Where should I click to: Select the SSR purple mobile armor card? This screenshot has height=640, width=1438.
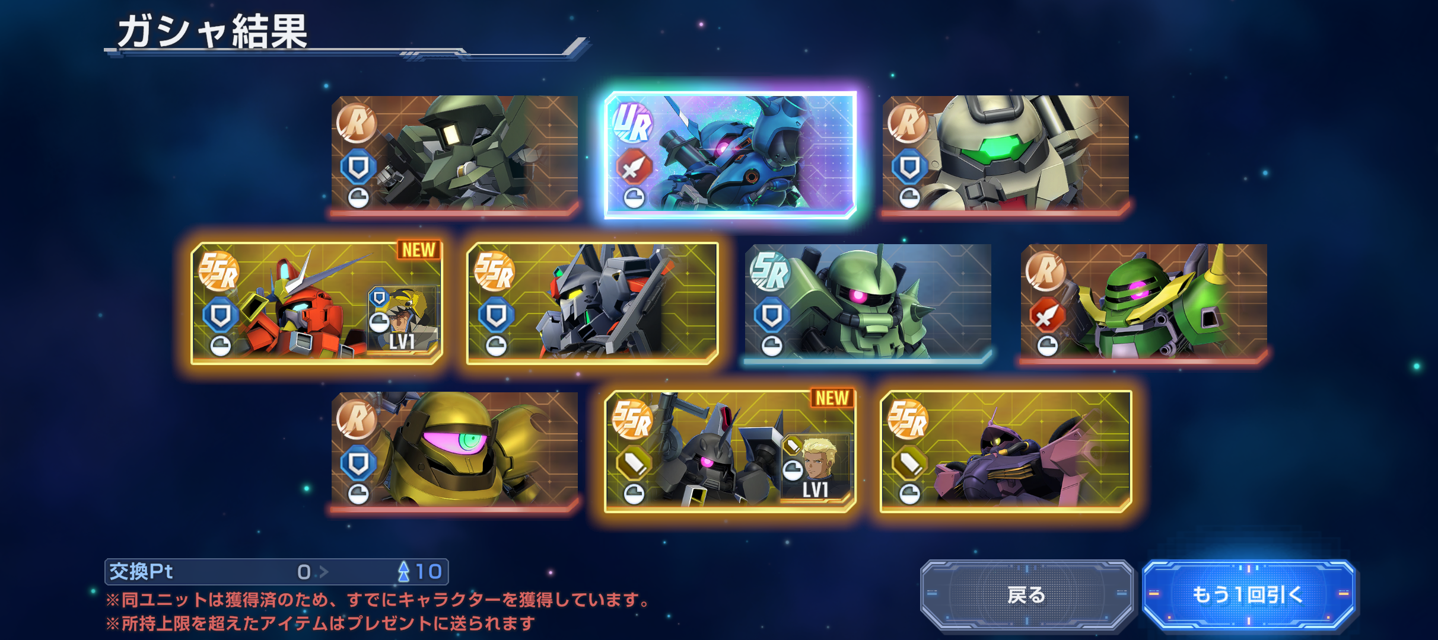[1006, 451]
